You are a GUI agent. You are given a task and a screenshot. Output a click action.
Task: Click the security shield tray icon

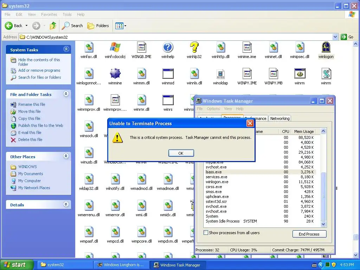point(334,265)
